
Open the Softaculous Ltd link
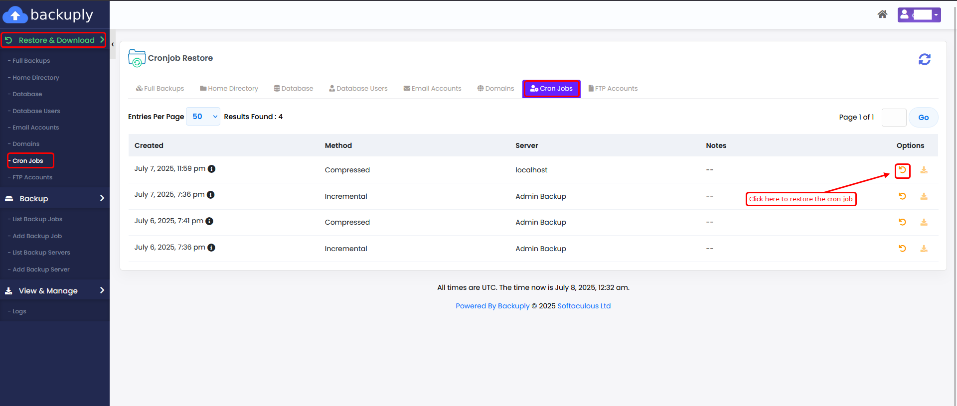click(x=584, y=306)
